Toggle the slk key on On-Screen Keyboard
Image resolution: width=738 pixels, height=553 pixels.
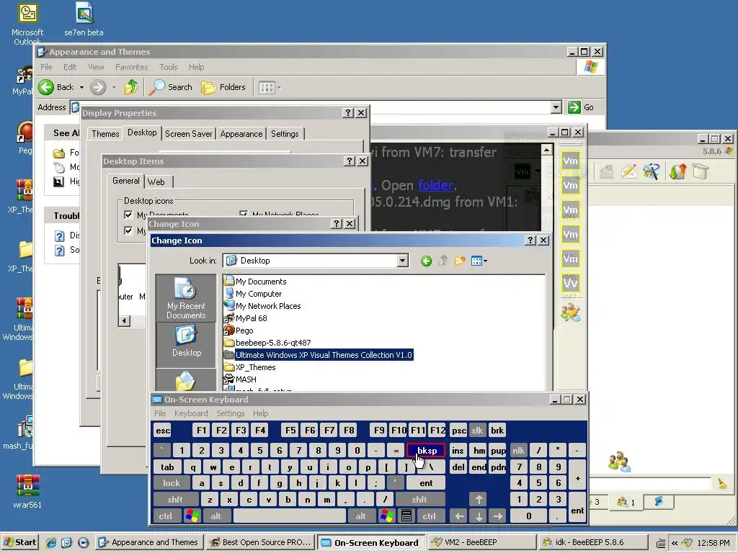click(477, 431)
